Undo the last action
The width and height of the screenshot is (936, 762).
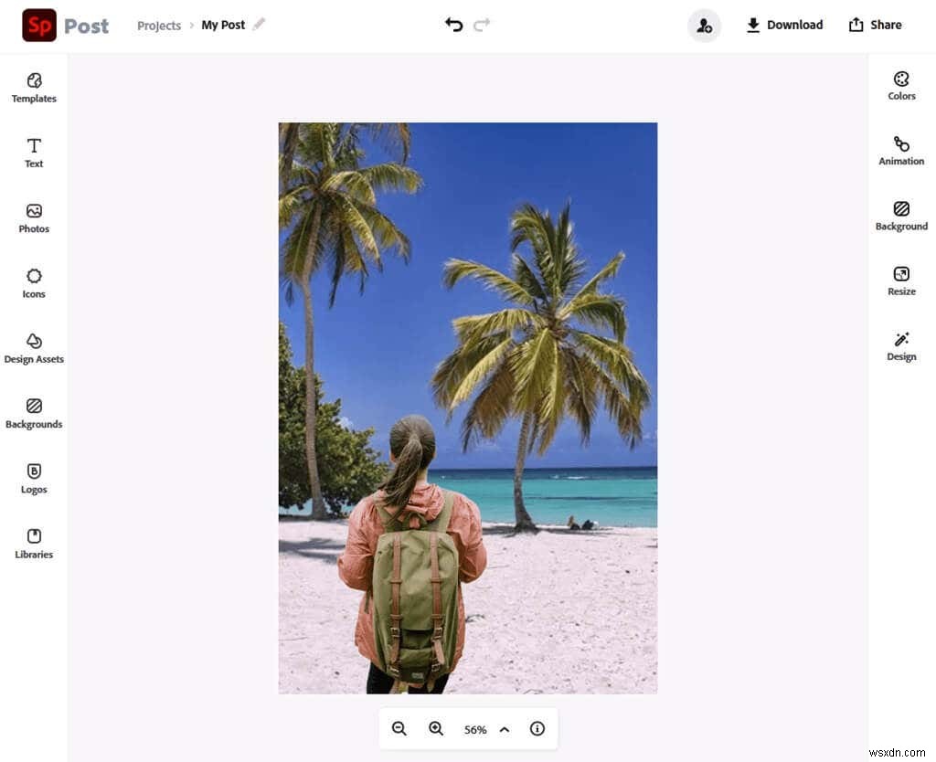(x=453, y=25)
